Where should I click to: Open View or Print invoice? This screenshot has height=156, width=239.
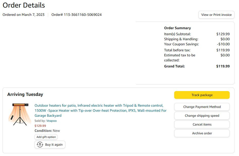(x=216, y=15)
